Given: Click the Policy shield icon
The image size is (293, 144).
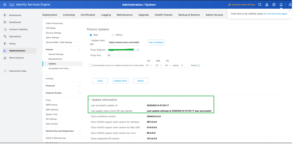Looking at the screenshot, I should click(5, 43).
